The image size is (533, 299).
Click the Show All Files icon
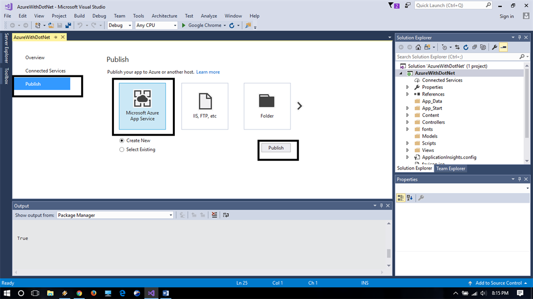pos(483,47)
